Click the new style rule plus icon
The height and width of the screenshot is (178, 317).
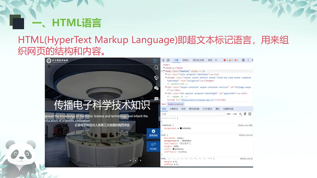[240, 114]
